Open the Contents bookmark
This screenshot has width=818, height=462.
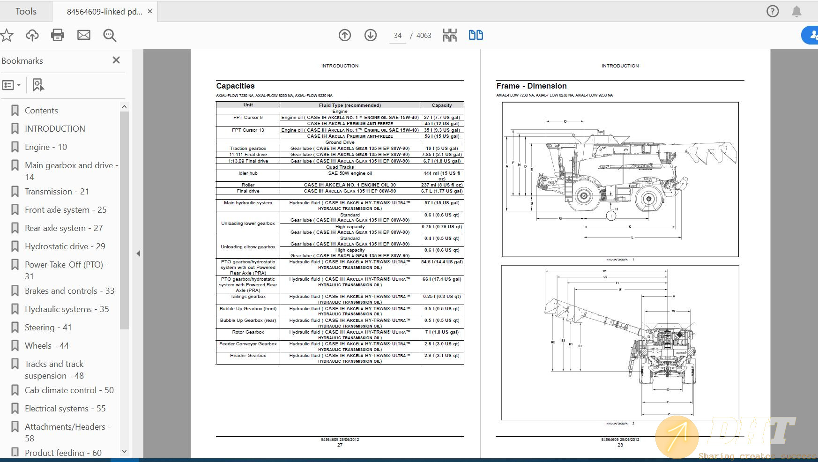point(41,111)
